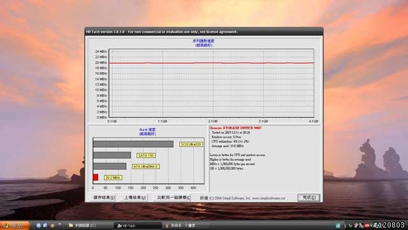The width and height of the screenshot is (408, 230).
Task: Open the 本機磁碟 (D:) folder taskbar button
Action: coord(90,226)
